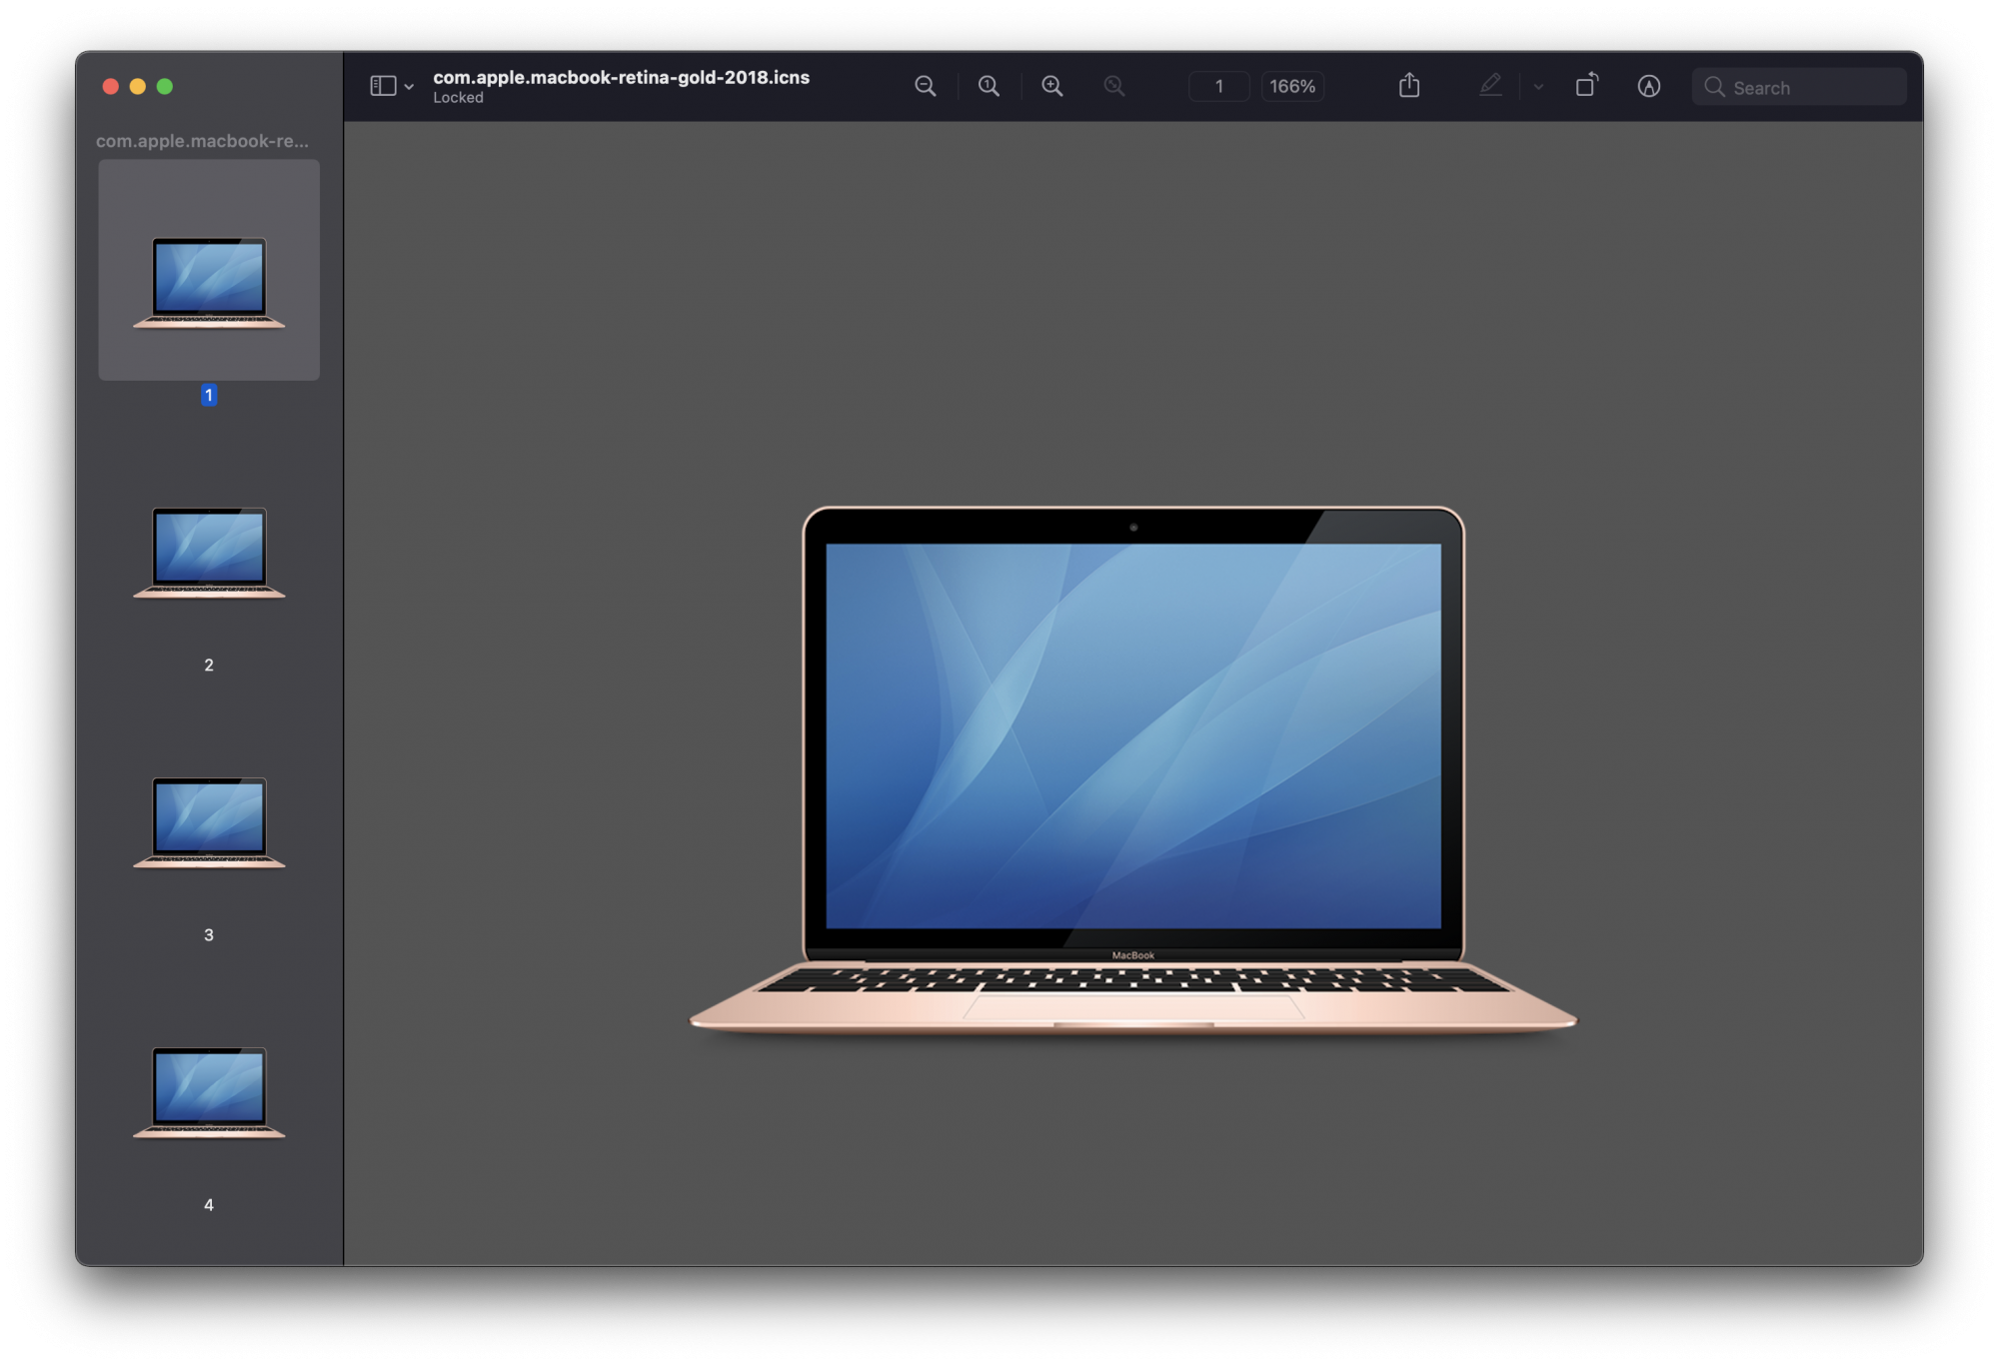The height and width of the screenshot is (1366, 1999).
Task: Click the rotate image icon
Action: coord(1586,86)
